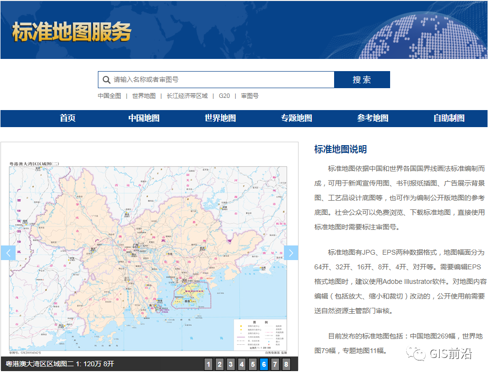This screenshot has height=375, width=488.
Task: Open the 中国全图 quick link
Action: [109, 96]
